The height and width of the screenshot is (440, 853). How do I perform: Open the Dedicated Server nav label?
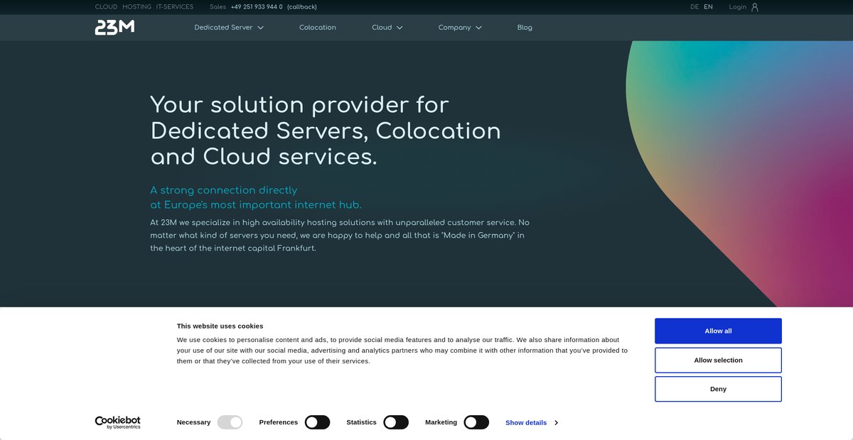(x=223, y=28)
